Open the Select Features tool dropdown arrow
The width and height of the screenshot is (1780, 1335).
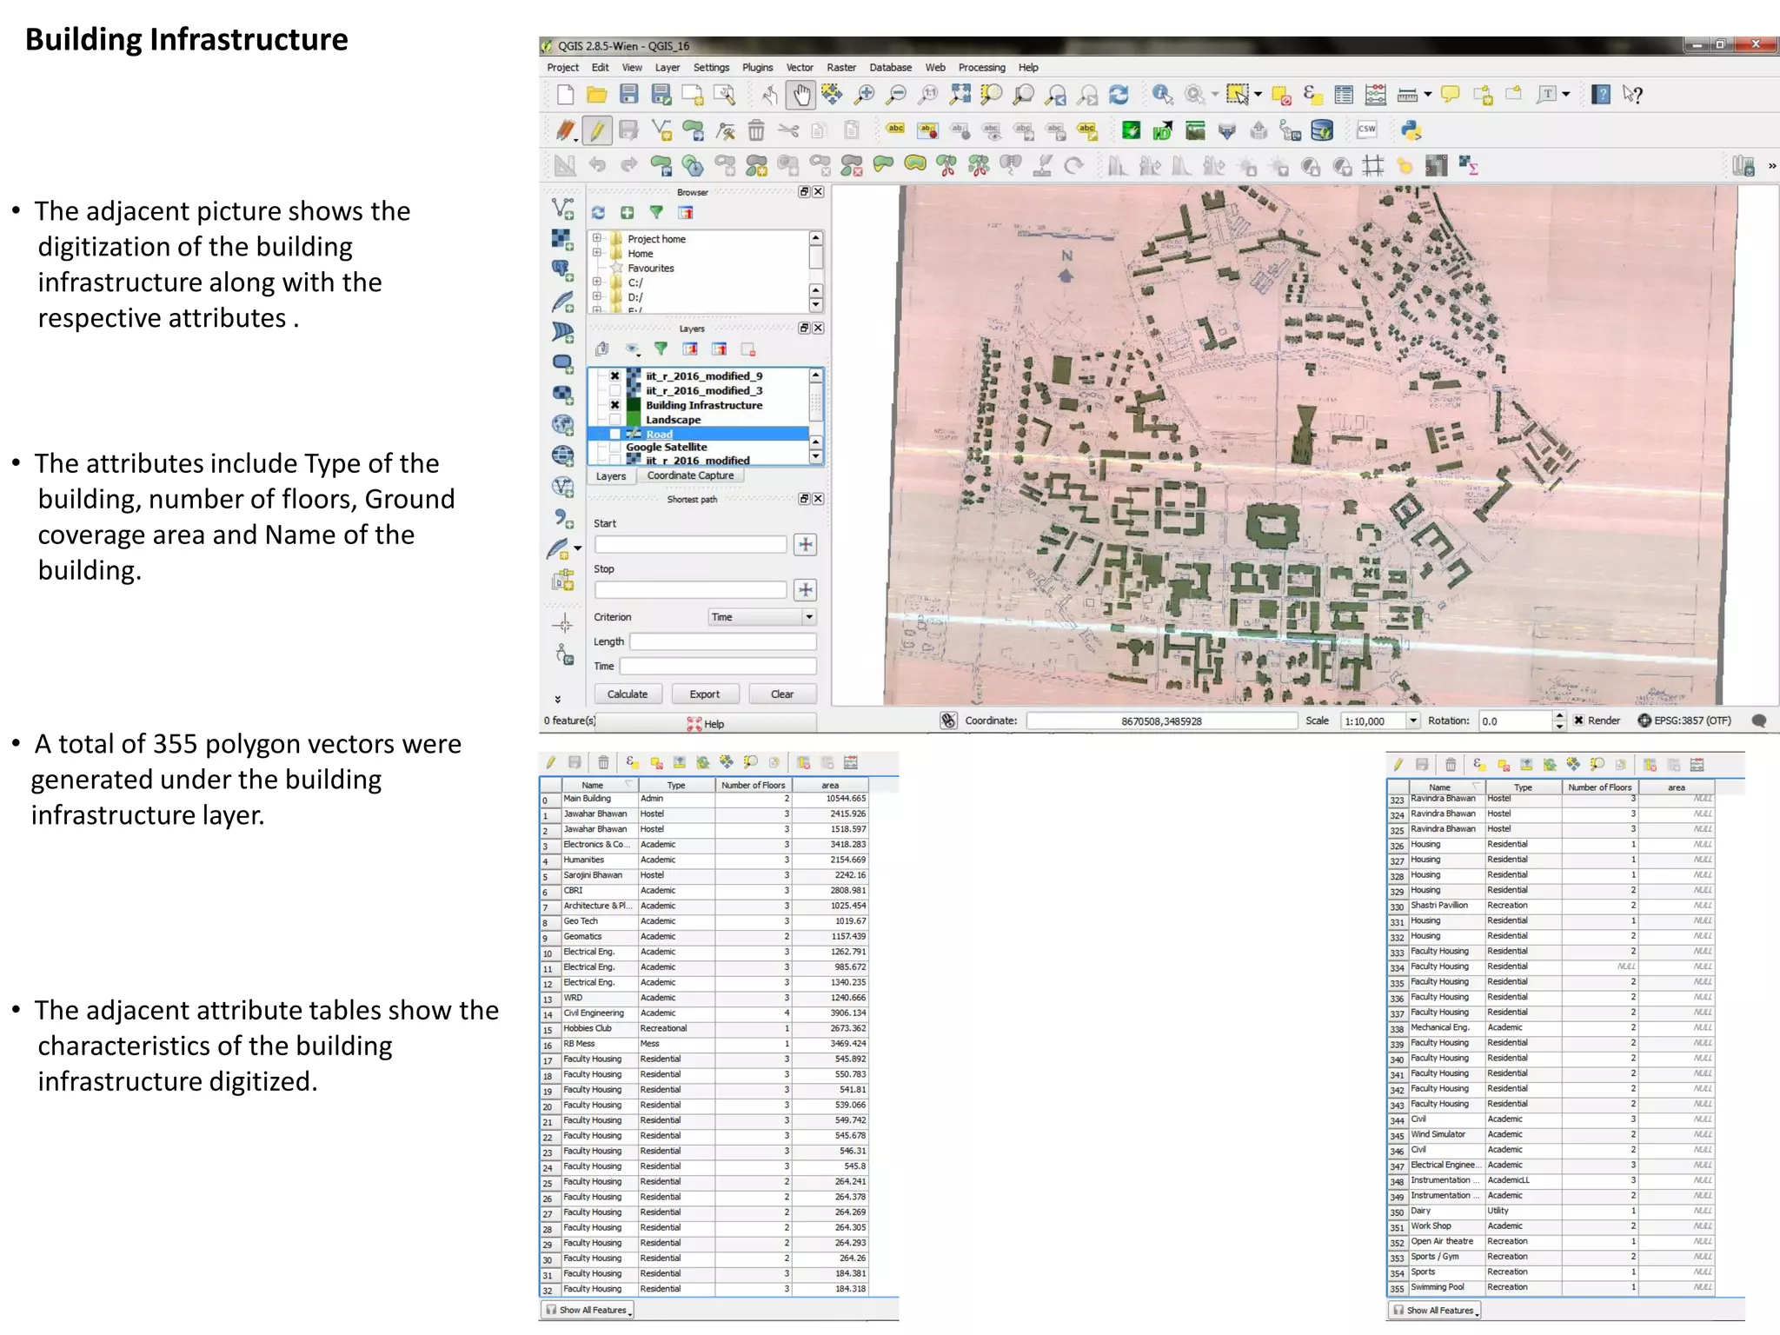[x=1257, y=95]
